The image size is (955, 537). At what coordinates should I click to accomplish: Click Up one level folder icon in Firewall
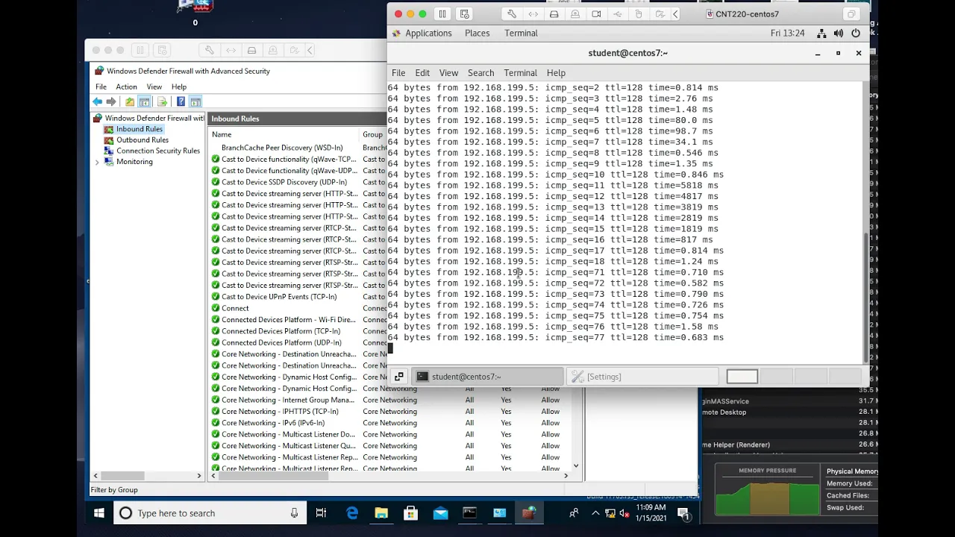coord(130,101)
